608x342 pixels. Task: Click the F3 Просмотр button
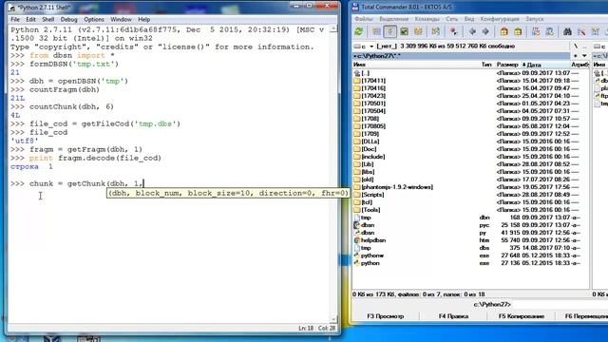click(x=386, y=316)
